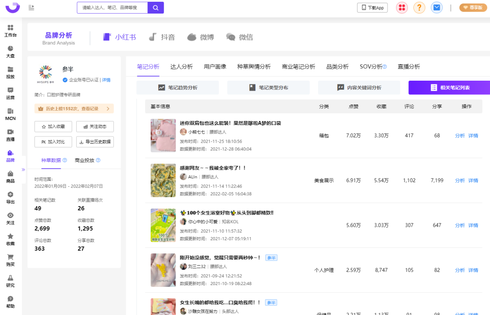Click 分析 link for 迷你双肩包 note

(460, 136)
